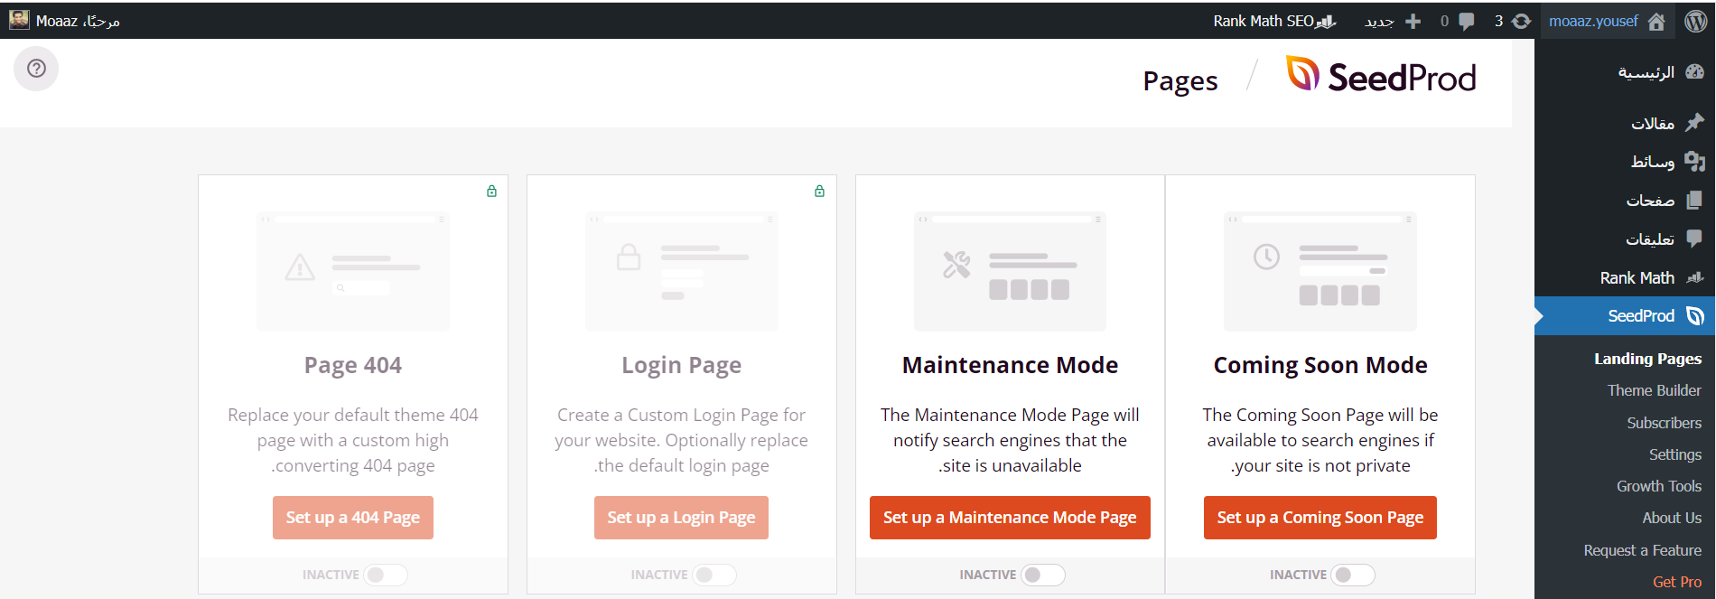
Task: Toggle the 404 Page inactive switch
Action: click(386, 575)
